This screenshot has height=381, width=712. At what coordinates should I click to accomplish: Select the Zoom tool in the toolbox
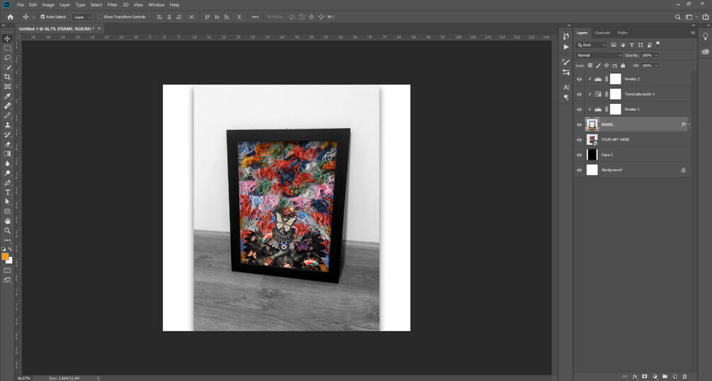point(7,230)
